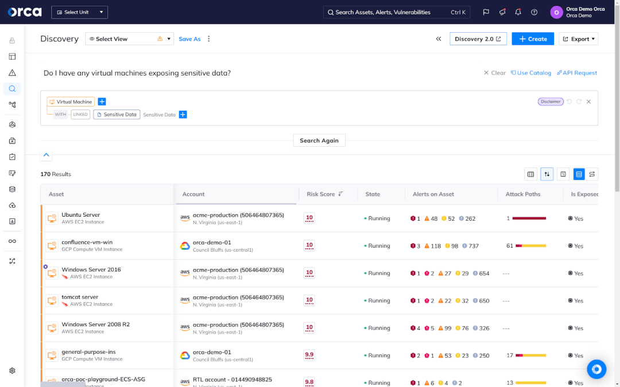This screenshot has width=620, height=387.
Task: Click the Account column header
Action: point(193,194)
